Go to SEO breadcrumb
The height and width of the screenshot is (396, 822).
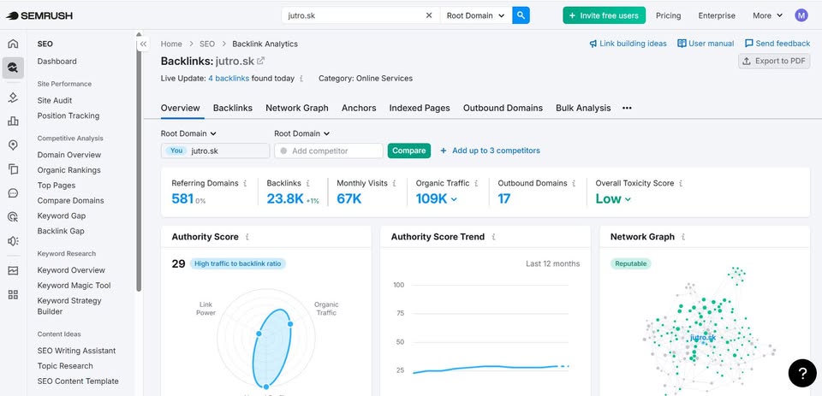(x=207, y=44)
